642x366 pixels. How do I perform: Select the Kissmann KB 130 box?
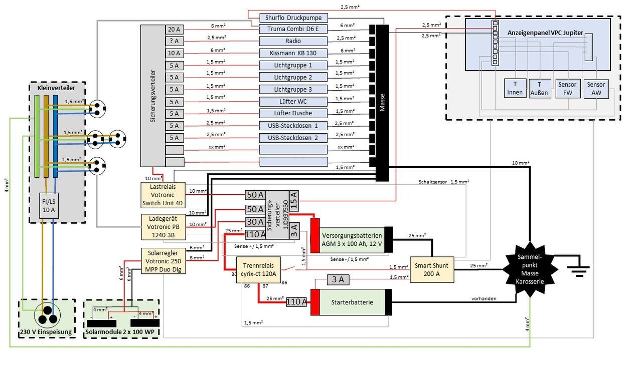(x=293, y=53)
